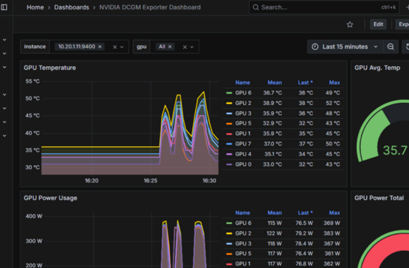Toggle GPU 3 series in GPU Power Usage legend

pos(243,244)
